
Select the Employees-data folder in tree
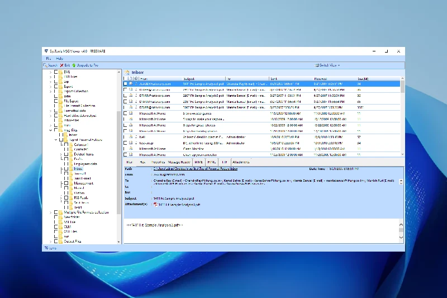[85, 164]
